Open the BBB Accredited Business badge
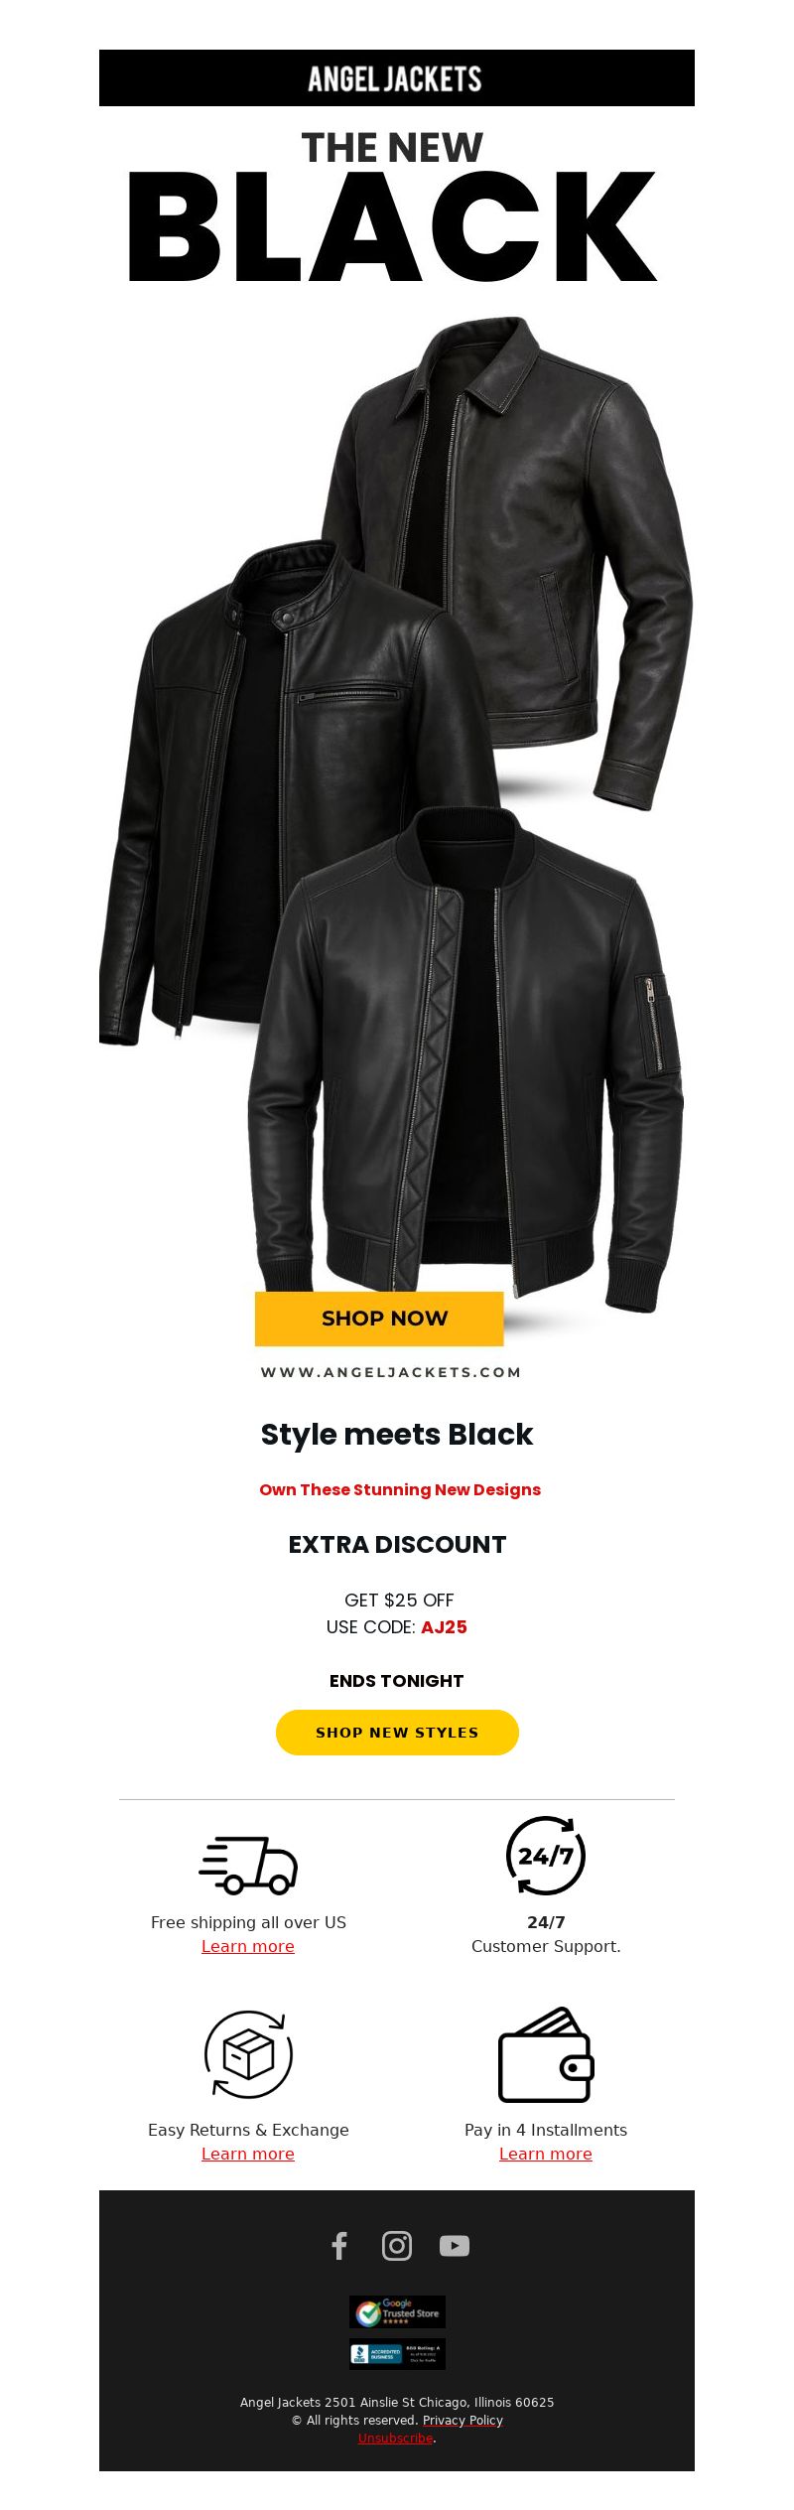Image resolution: width=794 pixels, height=2510 pixels. [x=397, y=2354]
